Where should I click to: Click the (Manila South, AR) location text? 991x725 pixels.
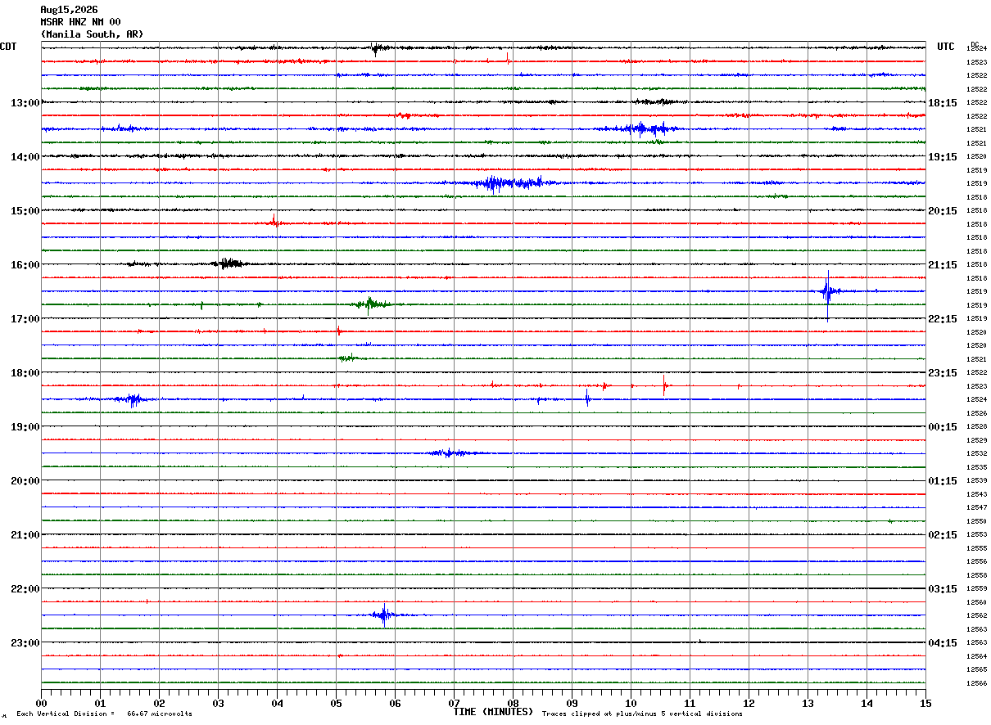pos(92,34)
